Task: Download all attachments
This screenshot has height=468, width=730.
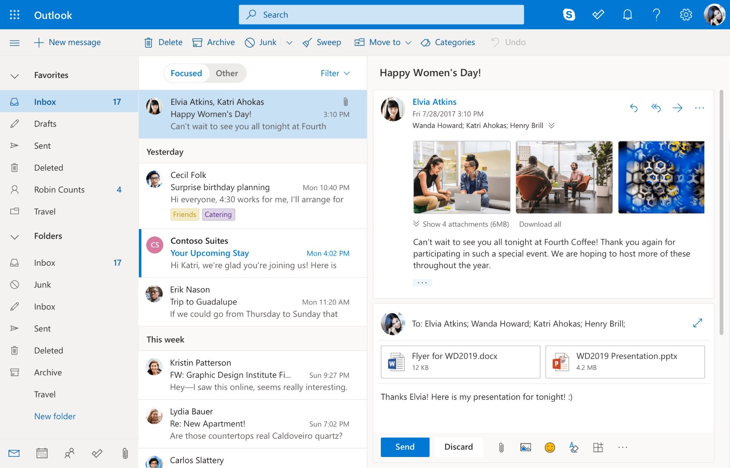Action: (540, 224)
